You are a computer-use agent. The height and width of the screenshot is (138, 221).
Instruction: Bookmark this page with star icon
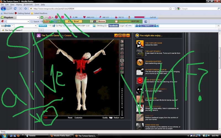coord(170,9)
